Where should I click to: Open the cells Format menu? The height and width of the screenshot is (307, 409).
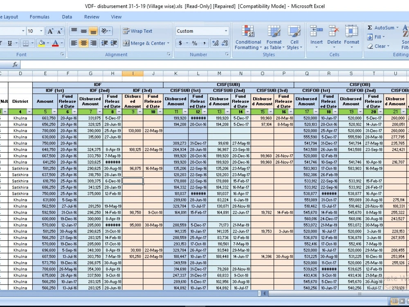point(351,37)
